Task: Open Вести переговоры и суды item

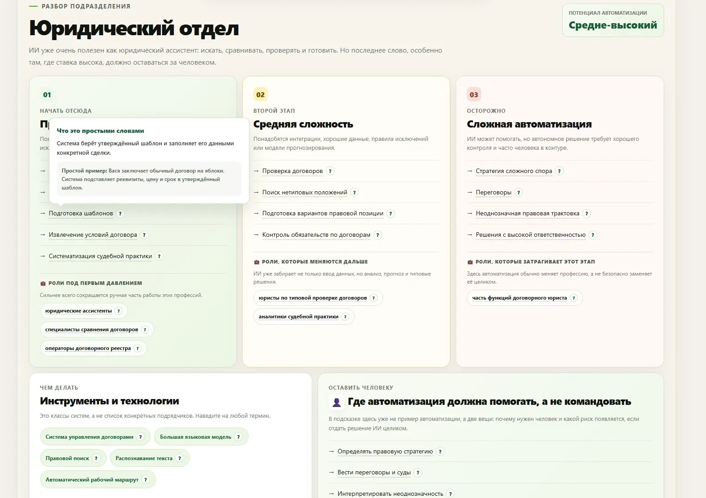Action: (x=374, y=473)
